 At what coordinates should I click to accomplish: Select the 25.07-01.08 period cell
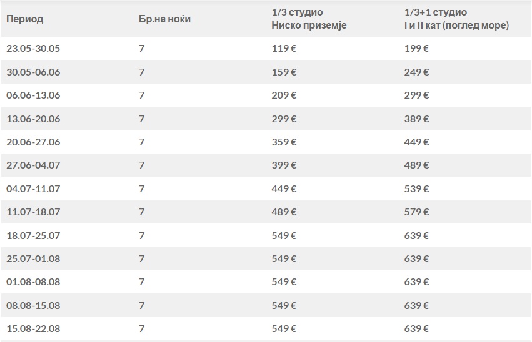[x=33, y=258]
